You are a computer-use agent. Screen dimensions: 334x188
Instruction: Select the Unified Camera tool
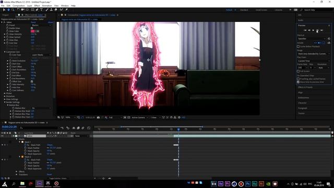click(22, 10)
